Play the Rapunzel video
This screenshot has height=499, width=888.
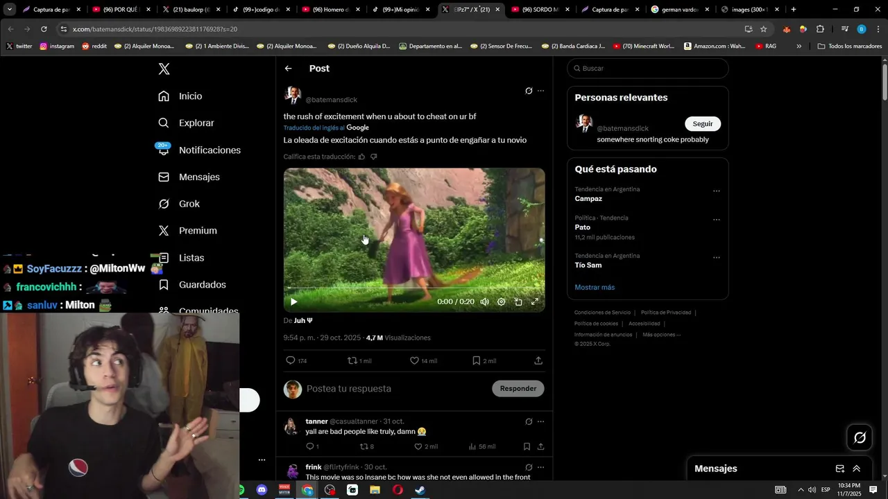coord(293,301)
